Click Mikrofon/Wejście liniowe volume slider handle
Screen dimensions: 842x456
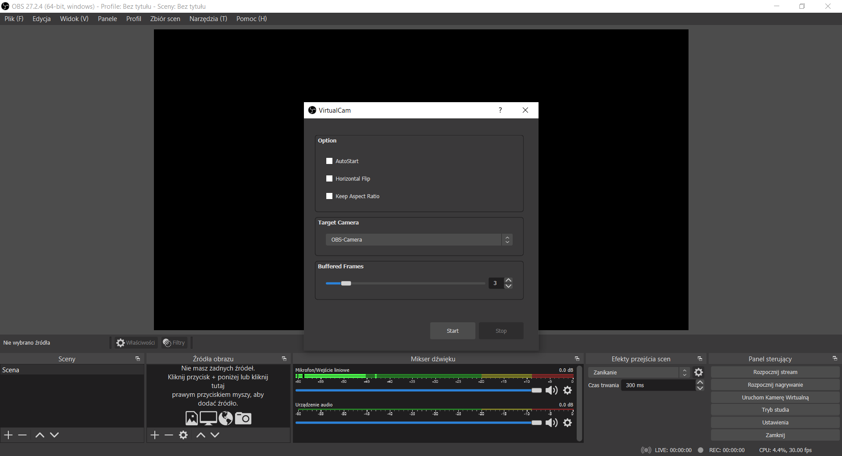coord(537,390)
